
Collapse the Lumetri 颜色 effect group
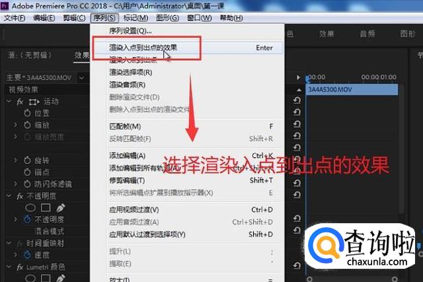(x=9, y=267)
